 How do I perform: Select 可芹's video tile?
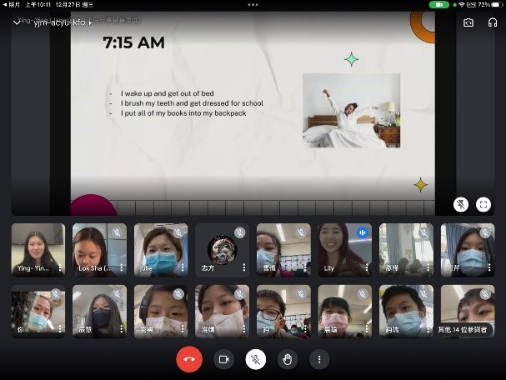tap(468, 250)
